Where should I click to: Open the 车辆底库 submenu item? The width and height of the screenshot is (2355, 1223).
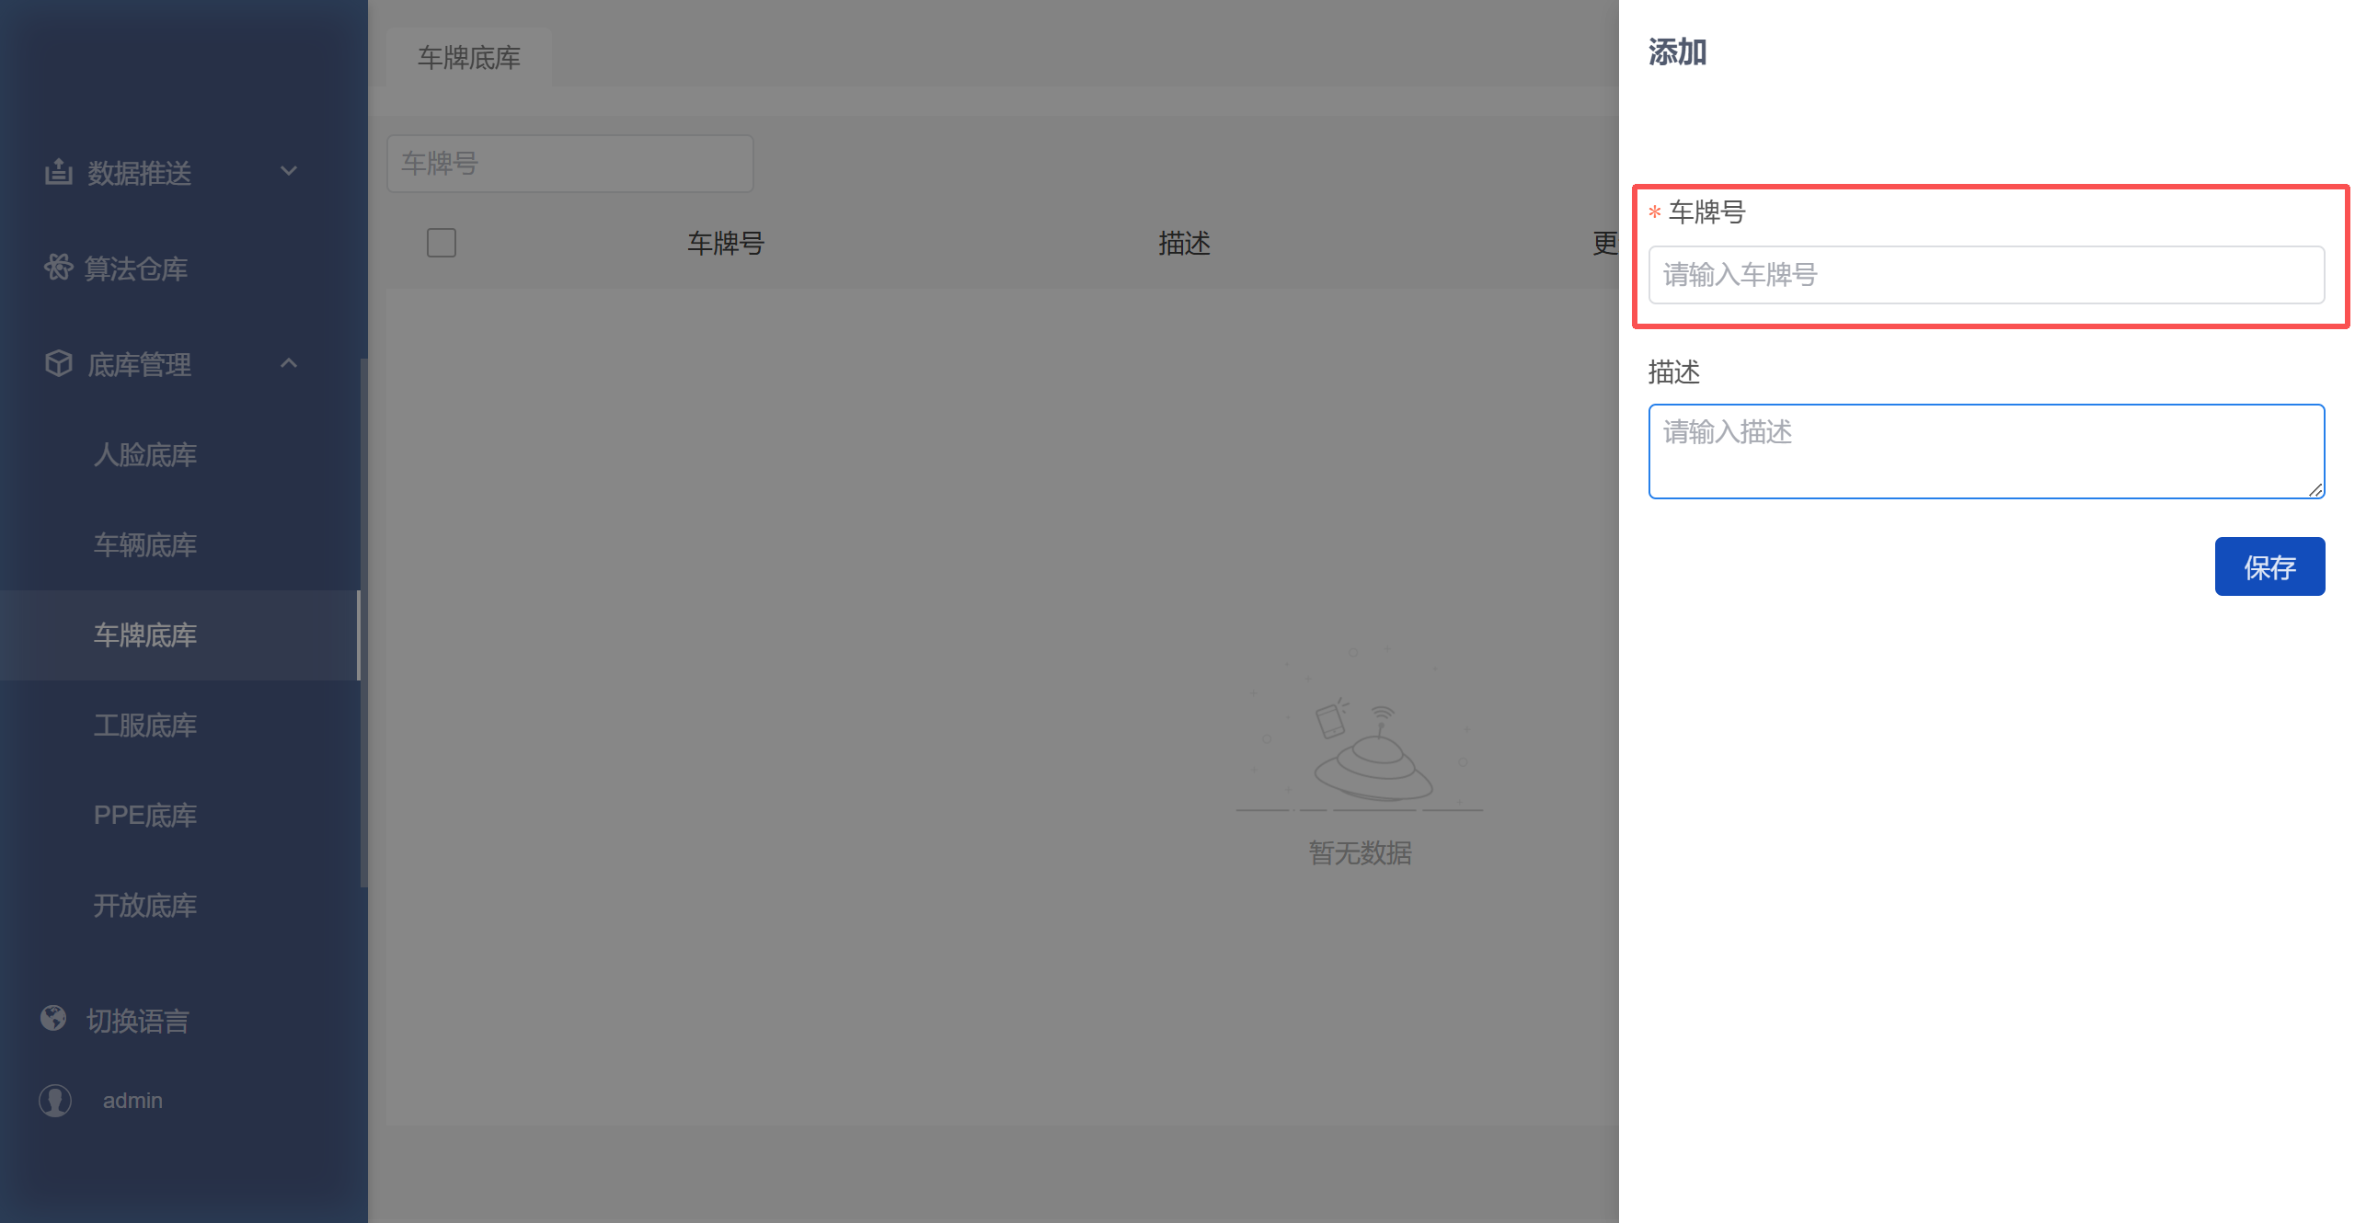pyautogui.click(x=145, y=545)
